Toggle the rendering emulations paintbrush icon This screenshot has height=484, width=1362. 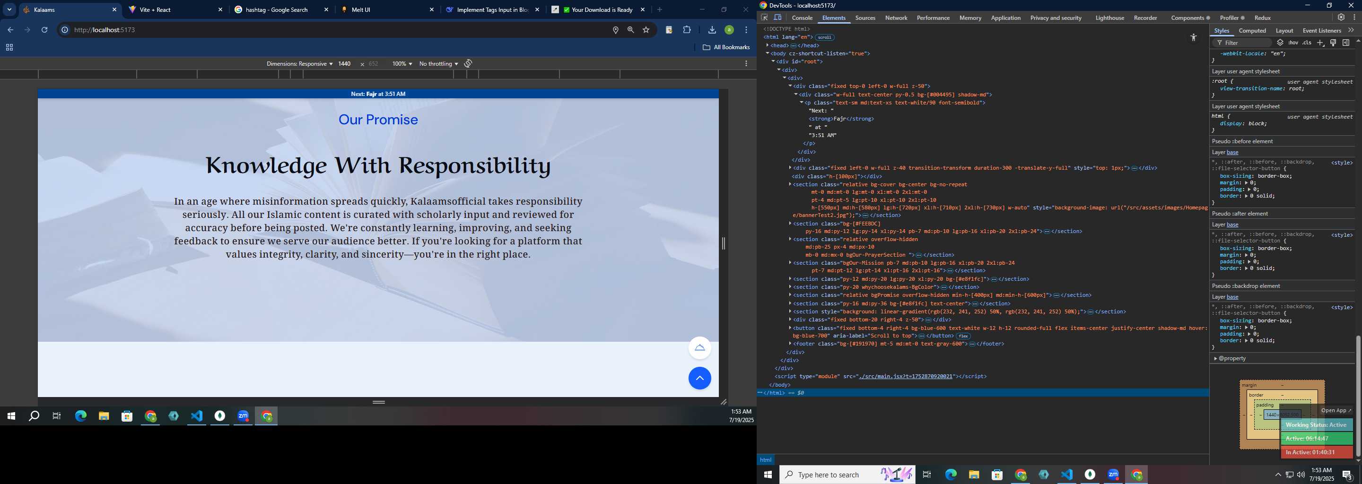1333,43
